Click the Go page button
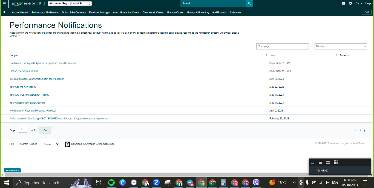The width and height of the screenshot is (374, 188). point(45,130)
